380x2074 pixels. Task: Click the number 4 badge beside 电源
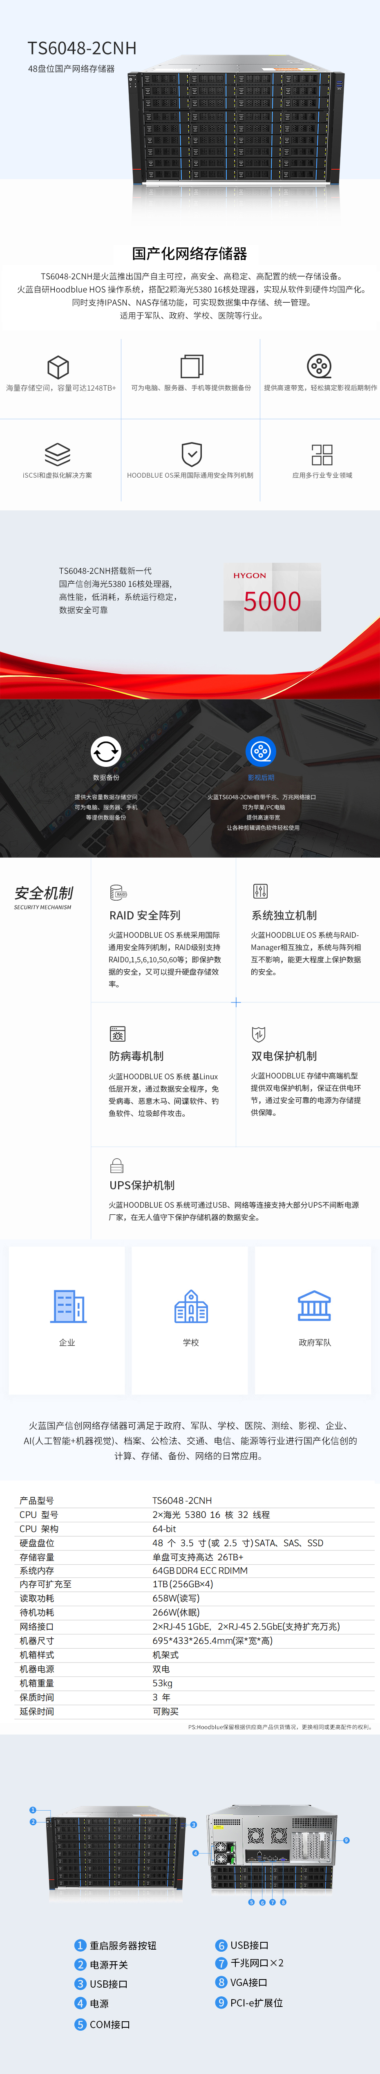80,2003
